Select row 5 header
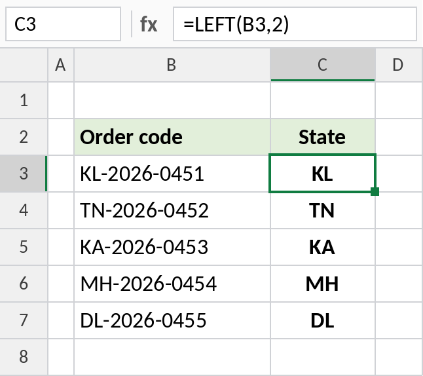This screenshot has height=376, width=423. [24, 247]
